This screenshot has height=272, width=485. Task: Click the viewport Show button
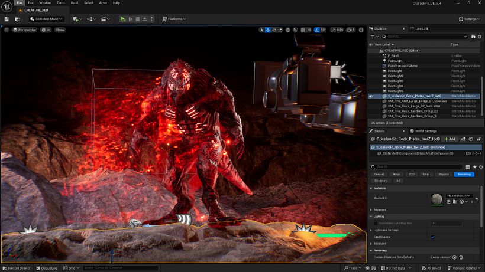click(60, 30)
